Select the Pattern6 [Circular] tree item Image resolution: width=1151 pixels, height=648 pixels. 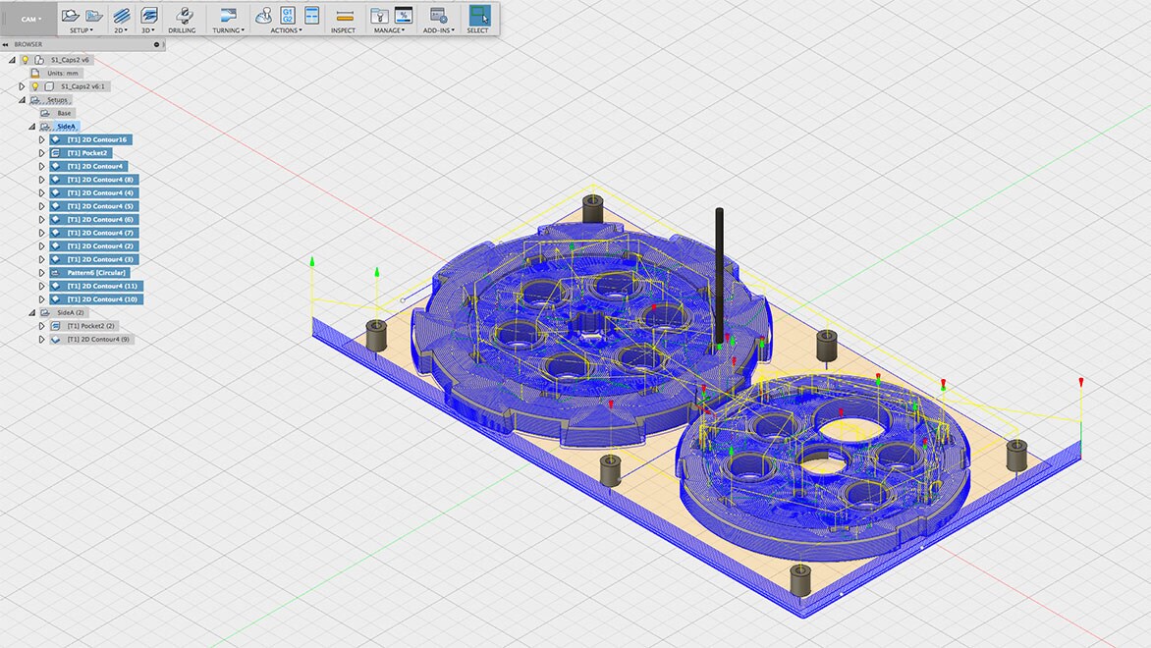point(96,272)
